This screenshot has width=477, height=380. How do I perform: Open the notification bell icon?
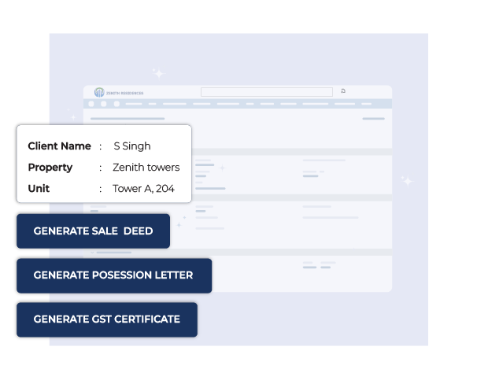pyautogui.click(x=343, y=91)
